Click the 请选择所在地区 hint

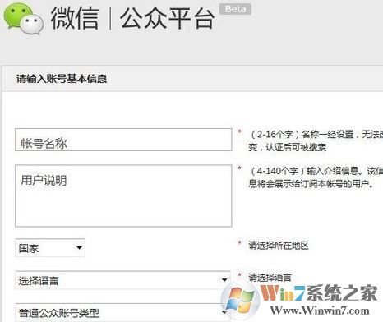pyautogui.click(x=279, y=245)
